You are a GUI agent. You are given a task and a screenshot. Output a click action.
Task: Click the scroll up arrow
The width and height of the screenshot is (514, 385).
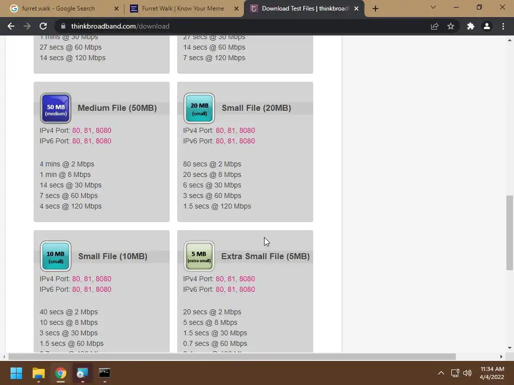[x=509, y=40]
